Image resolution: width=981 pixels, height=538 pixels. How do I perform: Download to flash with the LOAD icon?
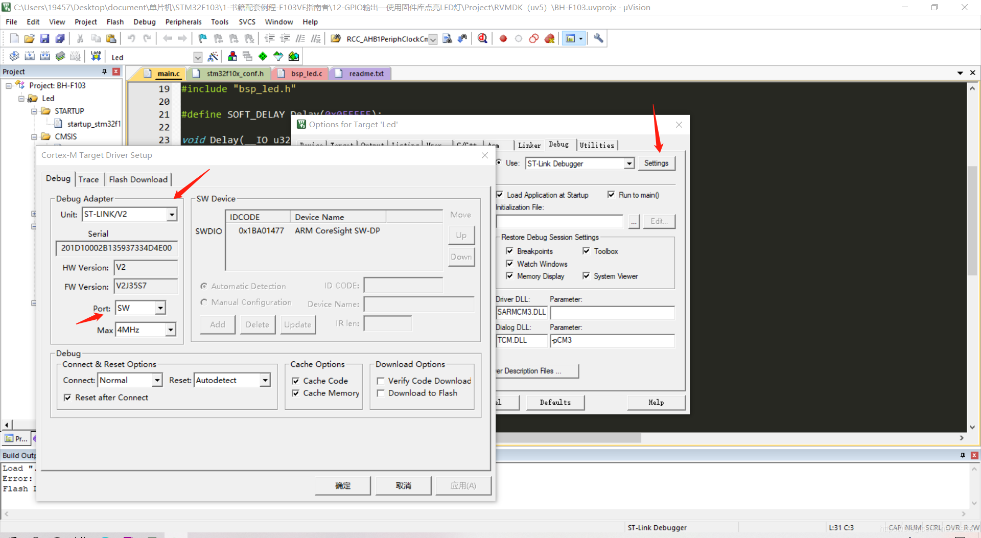(x=96, y=56)
